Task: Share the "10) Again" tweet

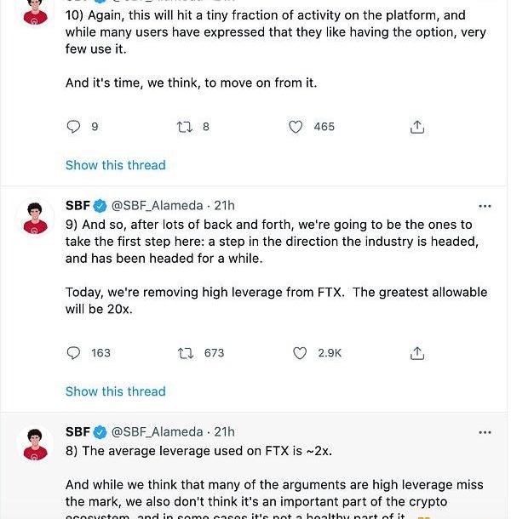Action: (417, 127)
